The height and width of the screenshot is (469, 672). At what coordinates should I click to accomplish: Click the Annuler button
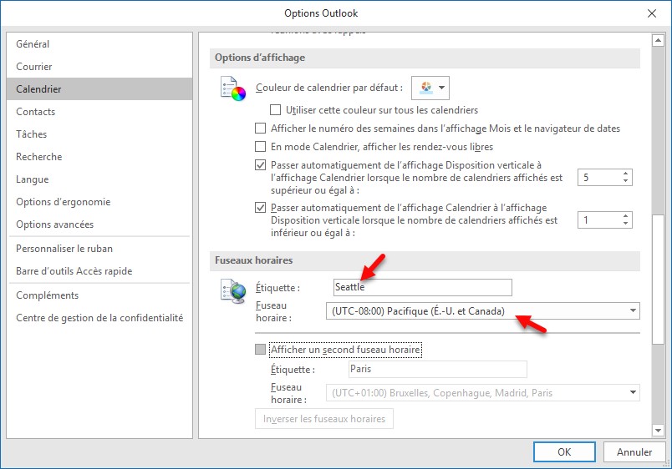pos(634,451)
